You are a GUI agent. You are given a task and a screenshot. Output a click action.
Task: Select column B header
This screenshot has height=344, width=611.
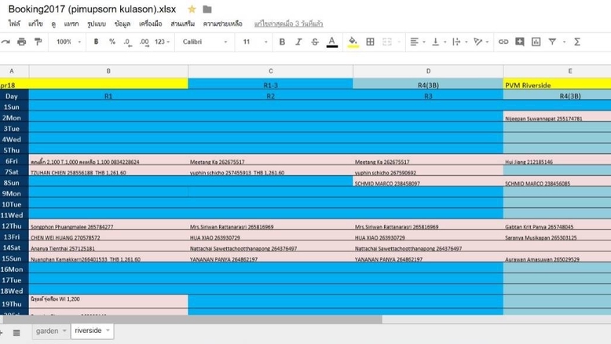[x=108, y=71]
